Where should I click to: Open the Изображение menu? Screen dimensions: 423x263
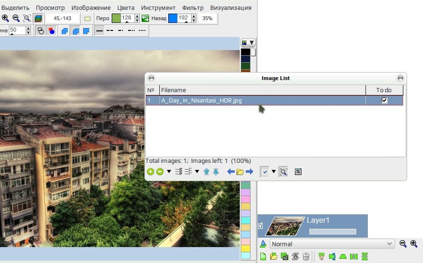[91, 8]
